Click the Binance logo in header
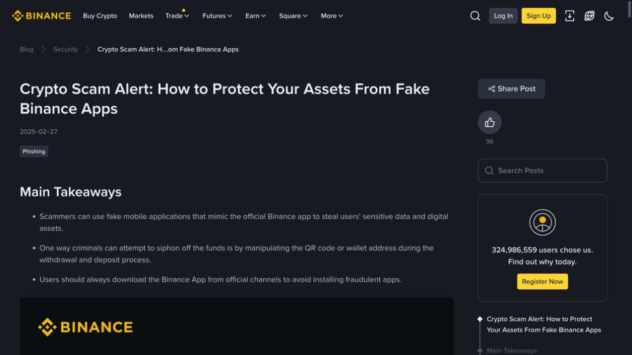The image size is (632, 355). point(41,16)
